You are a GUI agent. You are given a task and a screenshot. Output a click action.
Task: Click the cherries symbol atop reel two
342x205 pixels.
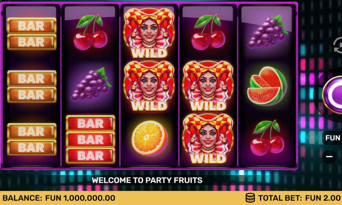pos(90,32)
